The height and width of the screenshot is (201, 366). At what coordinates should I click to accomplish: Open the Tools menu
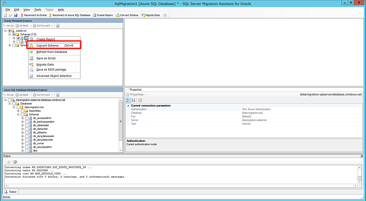38,10
